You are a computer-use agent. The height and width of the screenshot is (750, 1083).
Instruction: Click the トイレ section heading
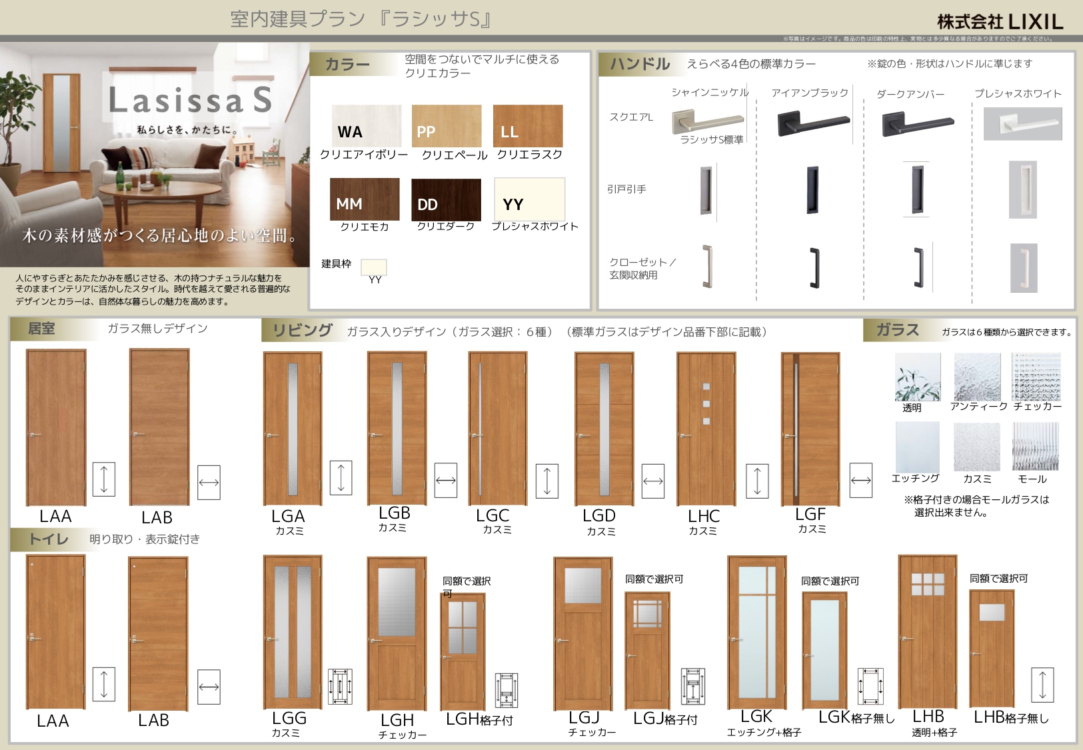point(49,539)
